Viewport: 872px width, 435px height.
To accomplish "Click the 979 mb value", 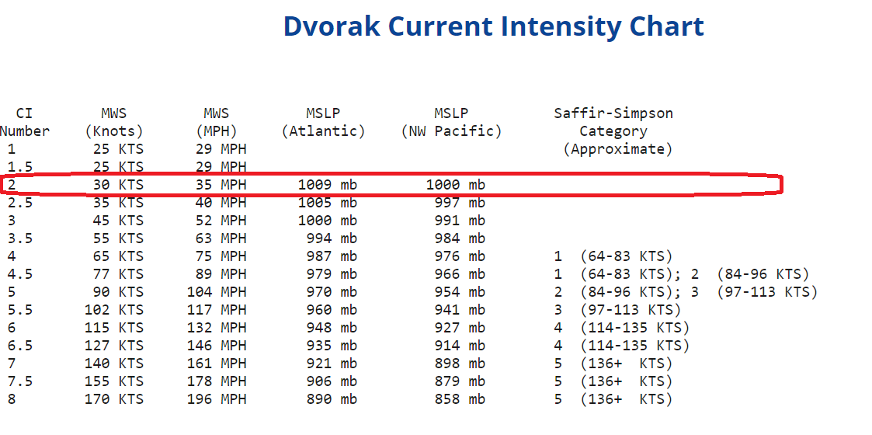I will [332, 274].
